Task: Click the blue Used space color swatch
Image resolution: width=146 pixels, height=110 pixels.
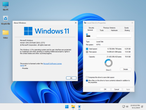Action: click(87, 49)
